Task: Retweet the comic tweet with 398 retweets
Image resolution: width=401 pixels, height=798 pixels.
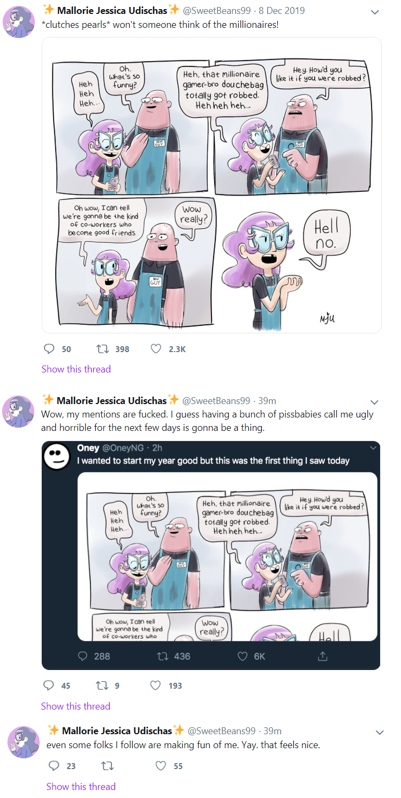Action: click(x=102, y=349)
